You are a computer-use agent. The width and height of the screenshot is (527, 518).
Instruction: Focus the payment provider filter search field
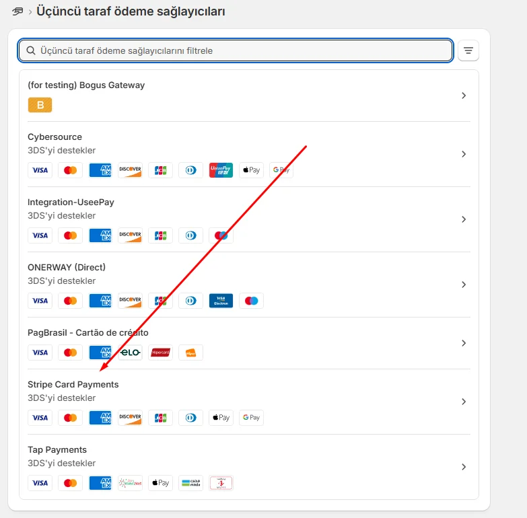(x=236, y=50)
